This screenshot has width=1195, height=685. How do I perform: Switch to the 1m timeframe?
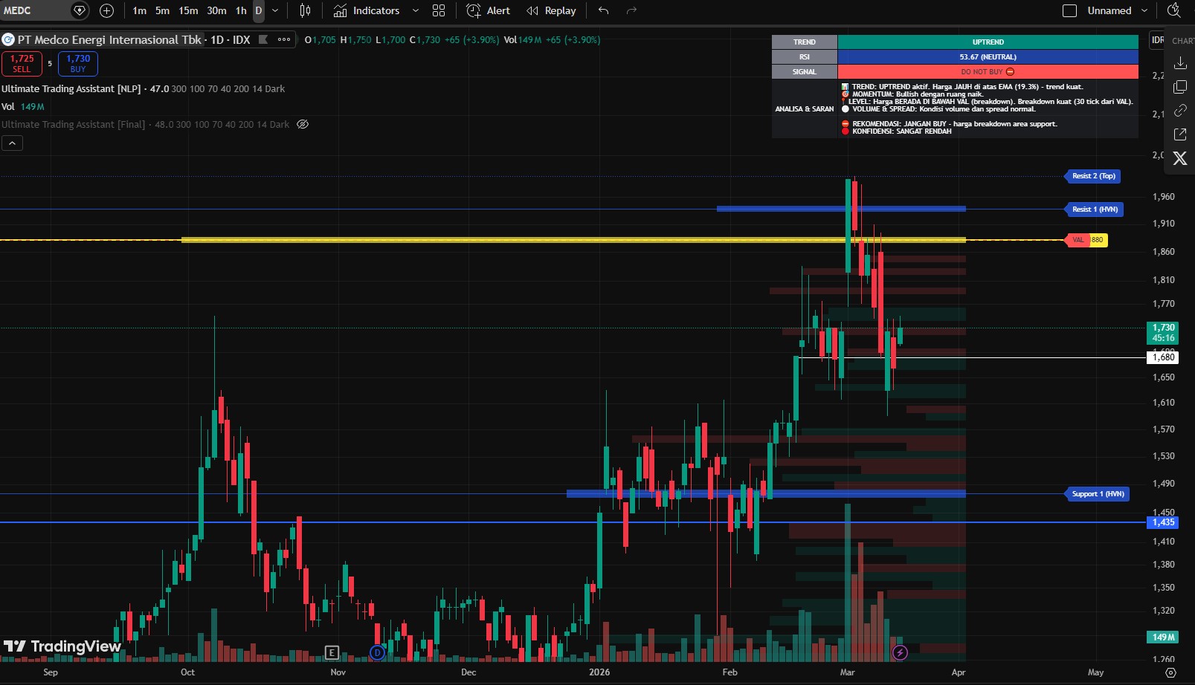click(x=139, y=10)
